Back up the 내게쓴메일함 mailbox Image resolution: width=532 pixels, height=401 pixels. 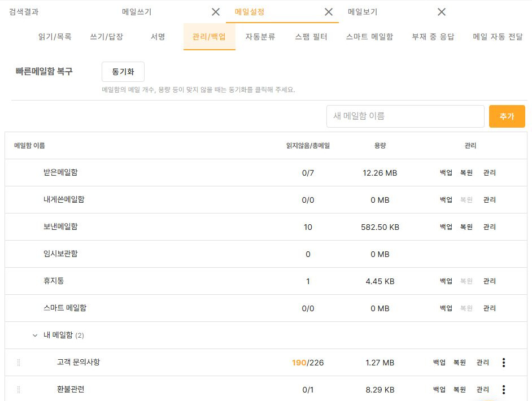click(x=446, y=200)
